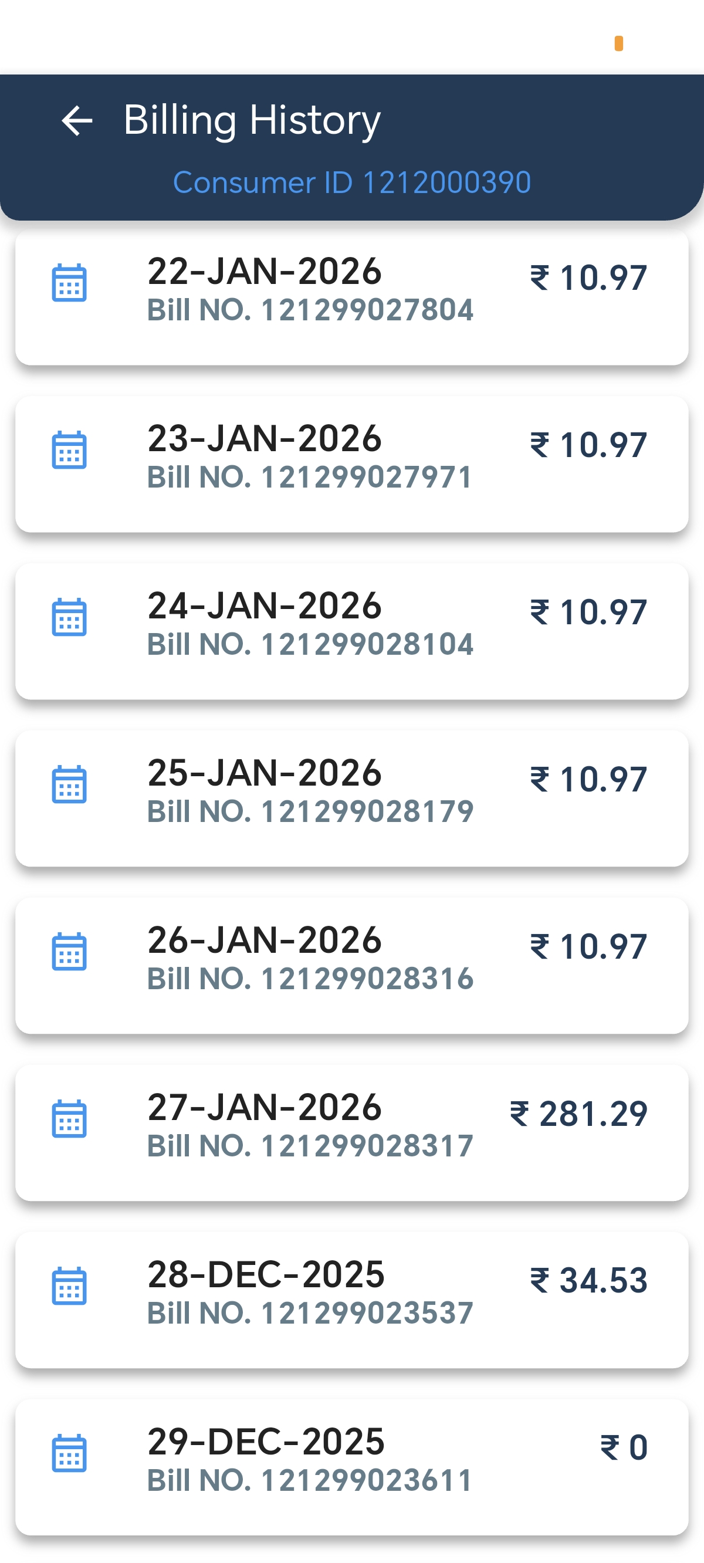Click calendar icon for 25-JAN-2026 bill
The width and height of the screenshot is (704, 1563).
click(x=69, y=784)
